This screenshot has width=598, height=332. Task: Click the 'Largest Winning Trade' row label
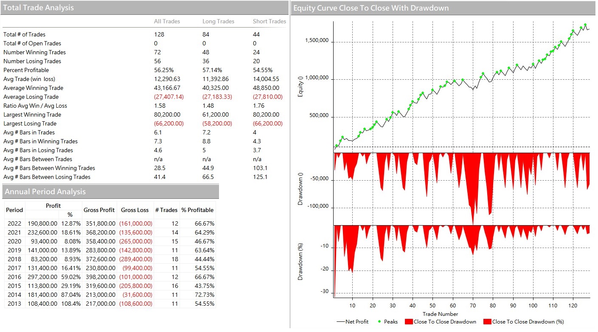(x=32, y=115)
